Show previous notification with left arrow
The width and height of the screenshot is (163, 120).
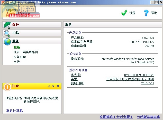point(49,86)
